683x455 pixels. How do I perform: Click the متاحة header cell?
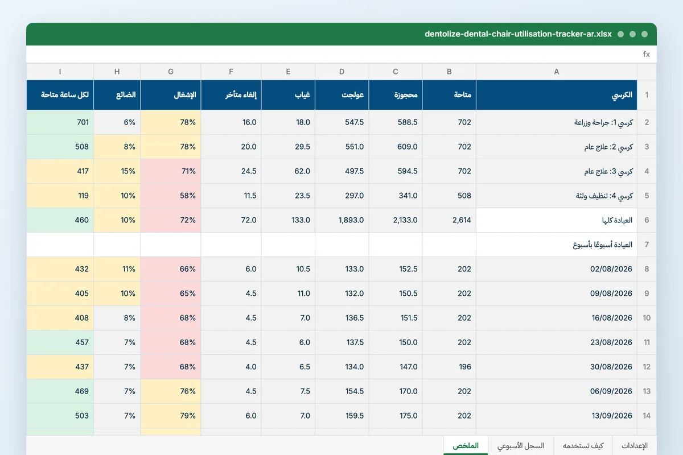[x=450, y=95]
